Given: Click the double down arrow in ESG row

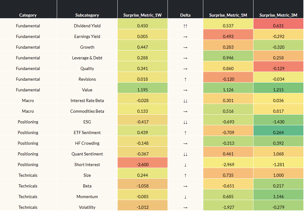Looking at the screenshot, I should pyautogui.click(x=185, y=122).
